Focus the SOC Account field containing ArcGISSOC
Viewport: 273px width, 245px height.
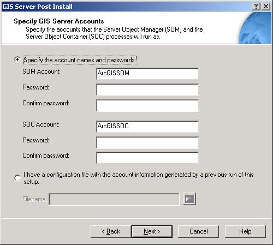coord(147,127)
